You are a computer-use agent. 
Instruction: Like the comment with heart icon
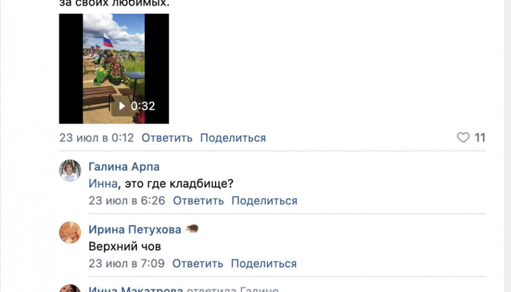pyautogui.click(x=463, y=137)
